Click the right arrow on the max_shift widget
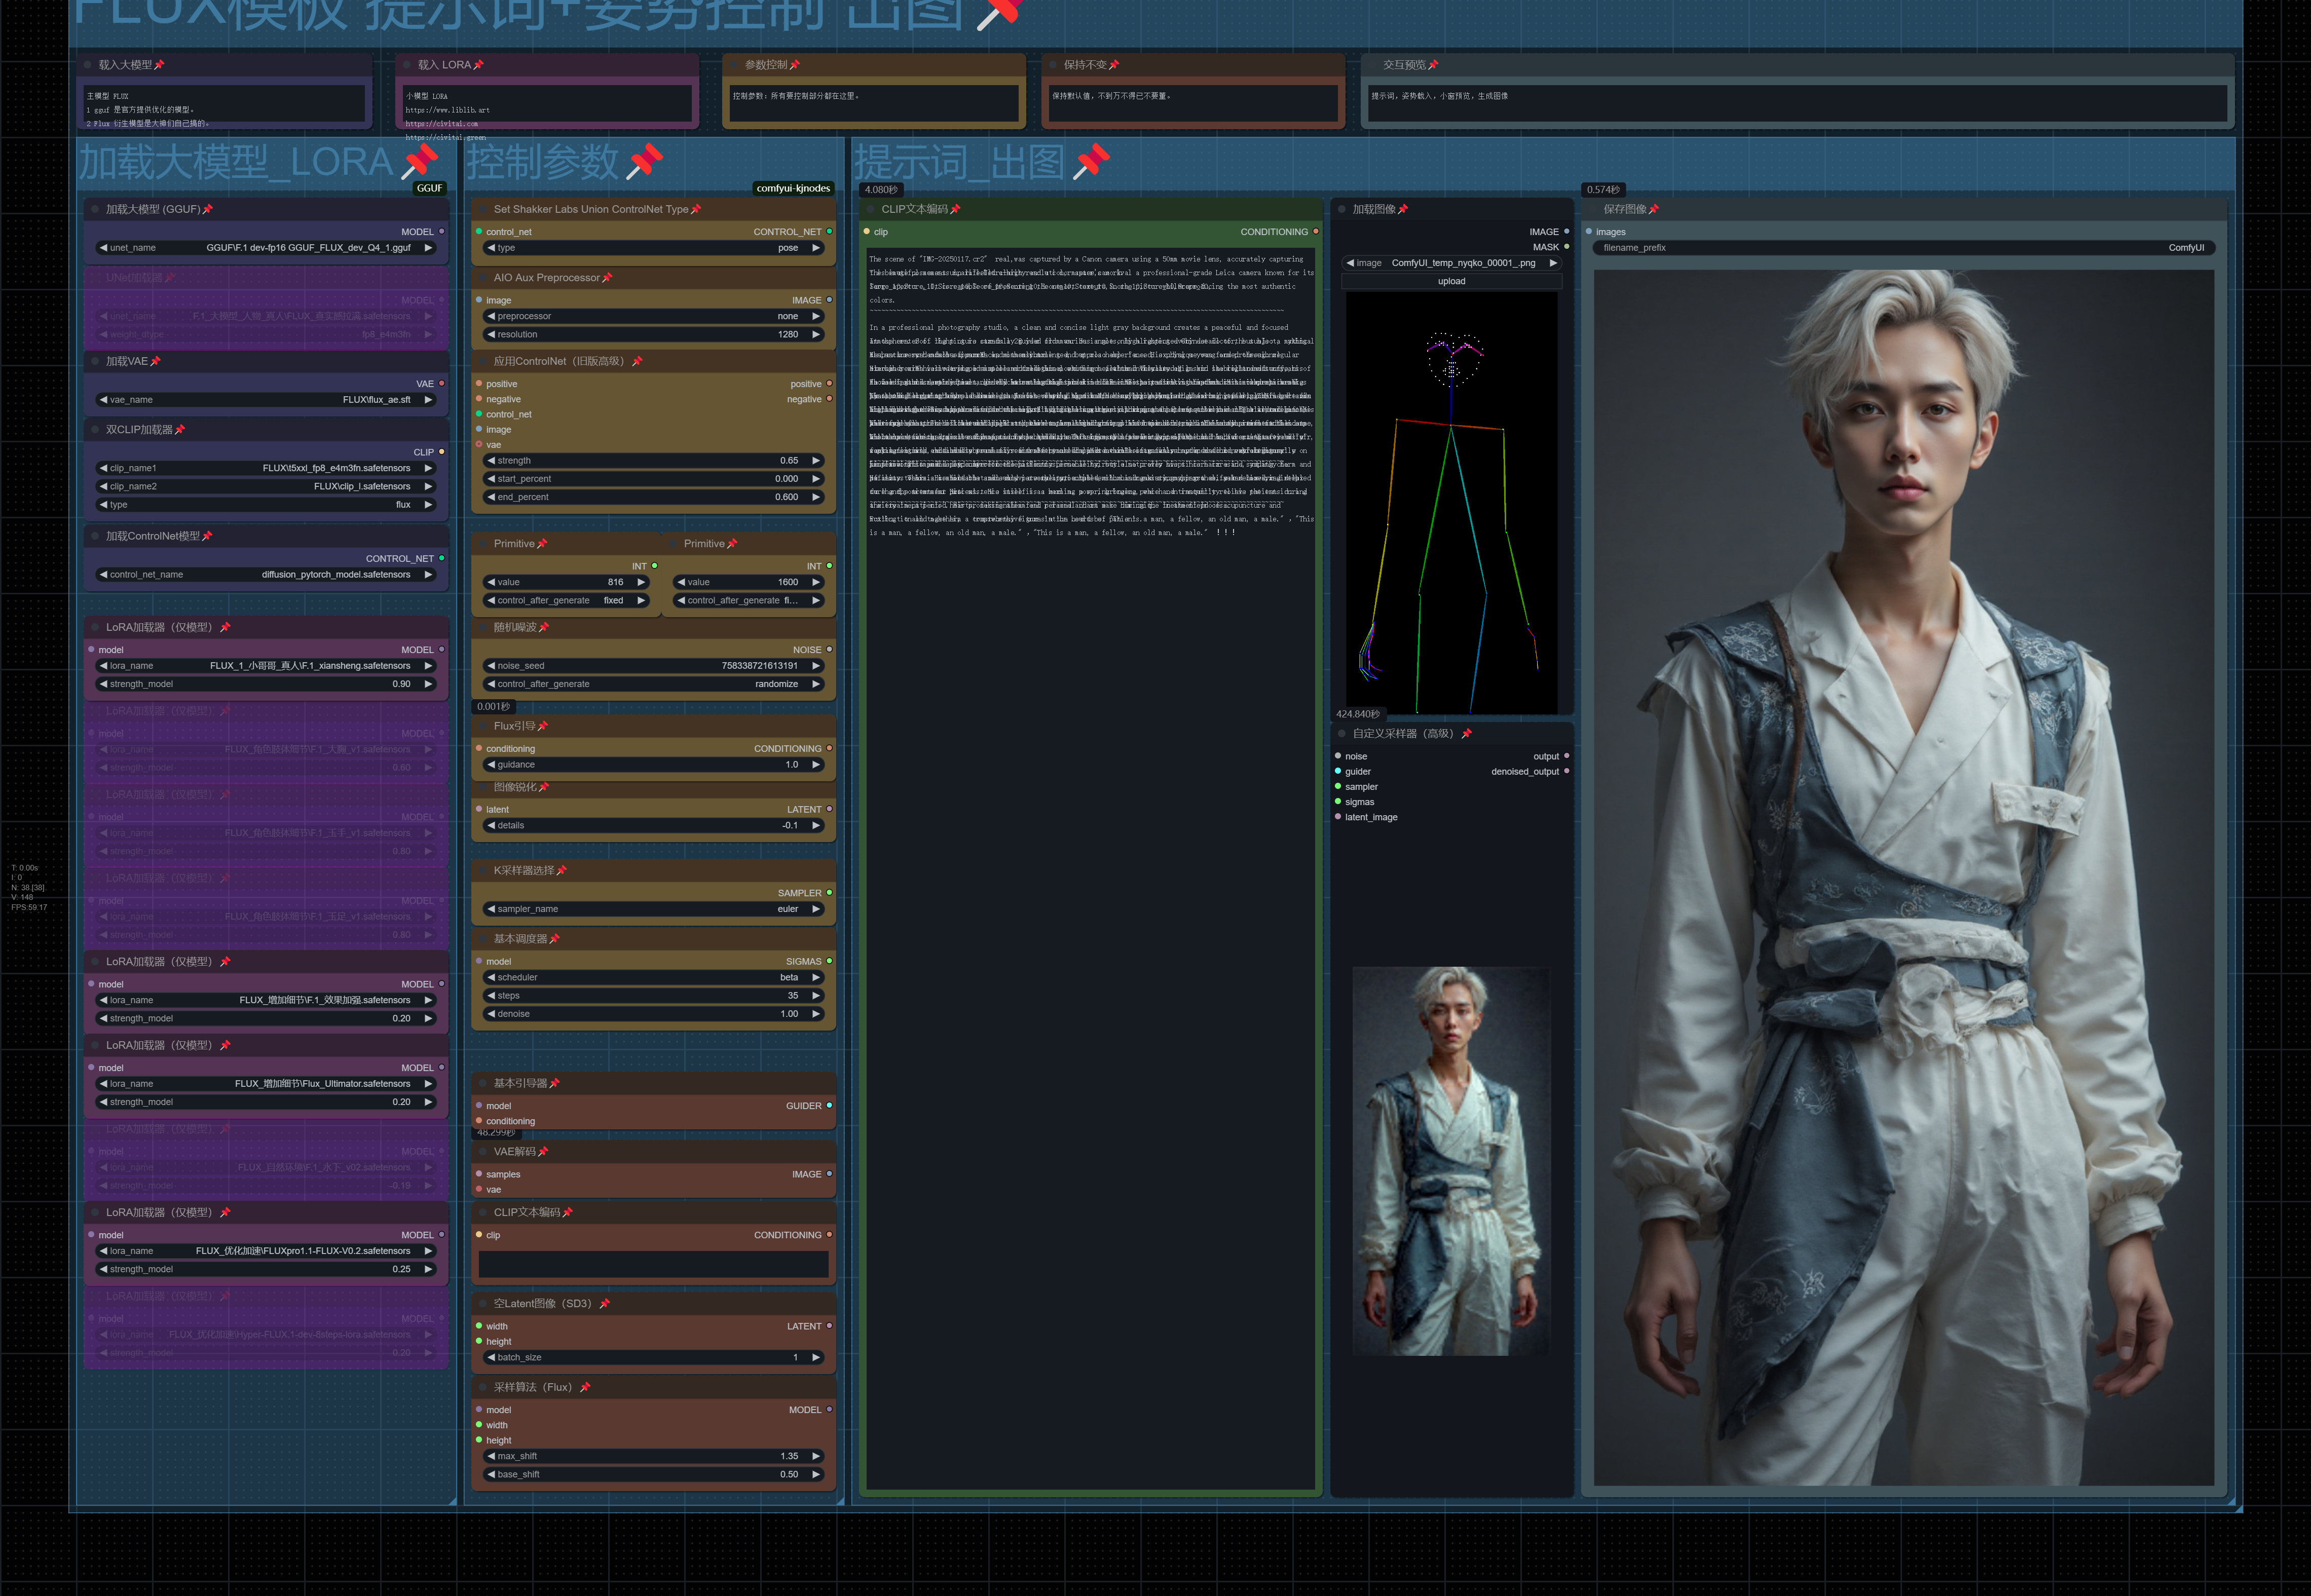The image size is (2311, 1596). pyautogui.click(x=816, y=1457)
